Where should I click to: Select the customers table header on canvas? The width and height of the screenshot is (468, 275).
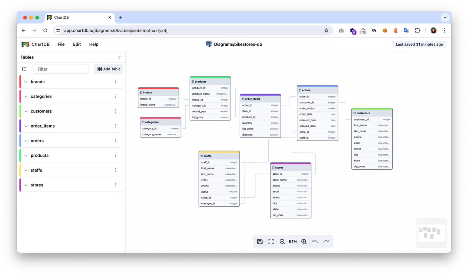[x=372, y=113]
